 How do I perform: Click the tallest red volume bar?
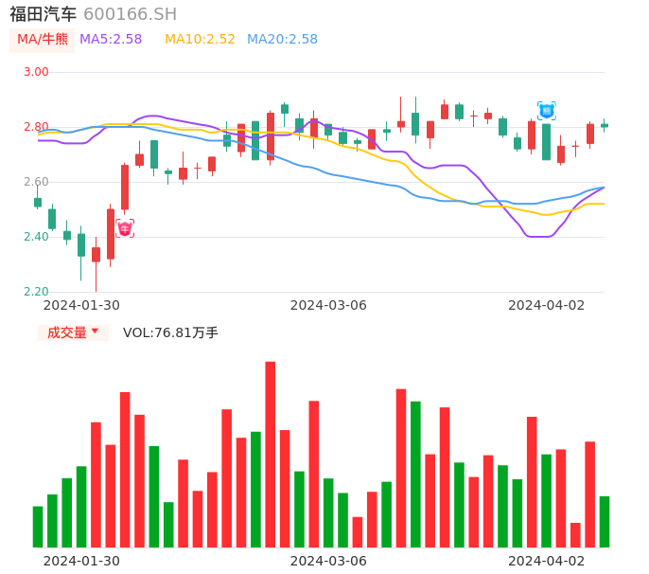point(271,455)
